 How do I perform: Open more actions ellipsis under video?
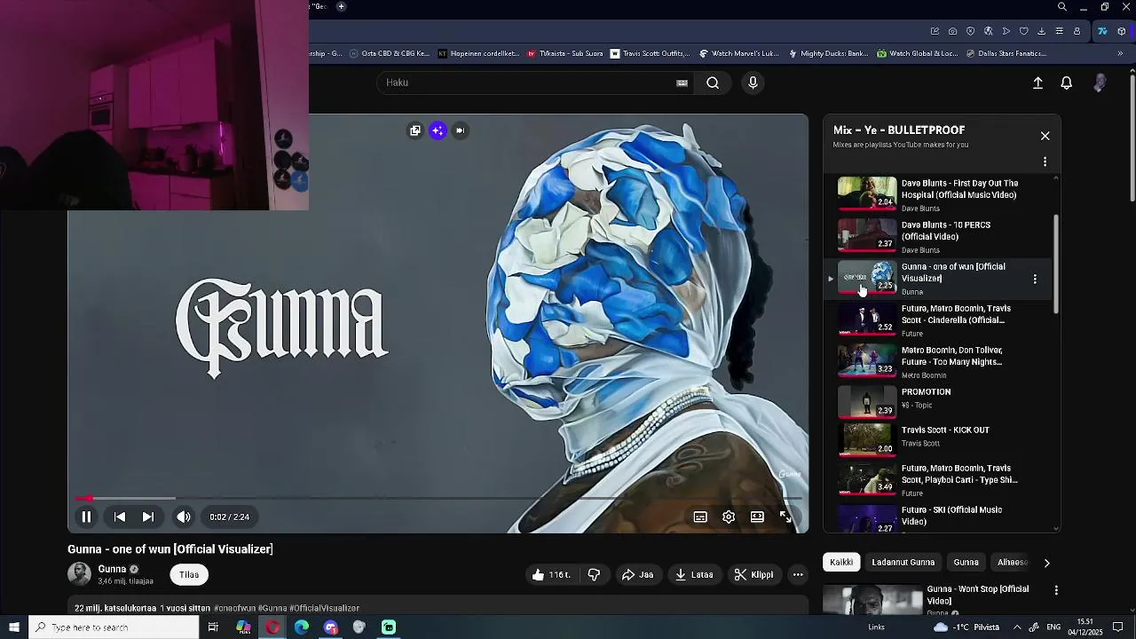coord(798,575)
